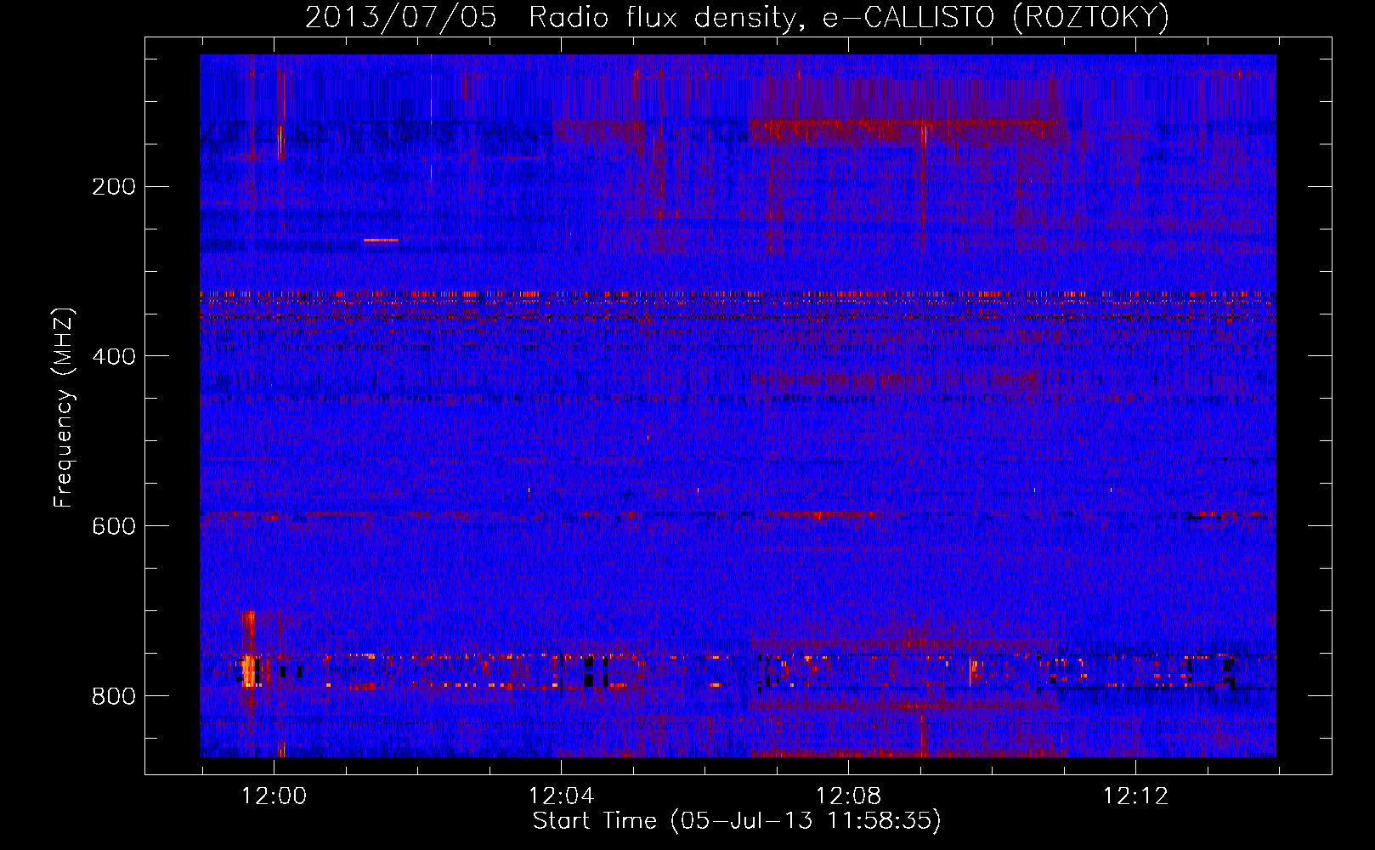Click the 12:00 time tick label
The width and height of the screenshot is (1375, 850).
tap(274, 796)
